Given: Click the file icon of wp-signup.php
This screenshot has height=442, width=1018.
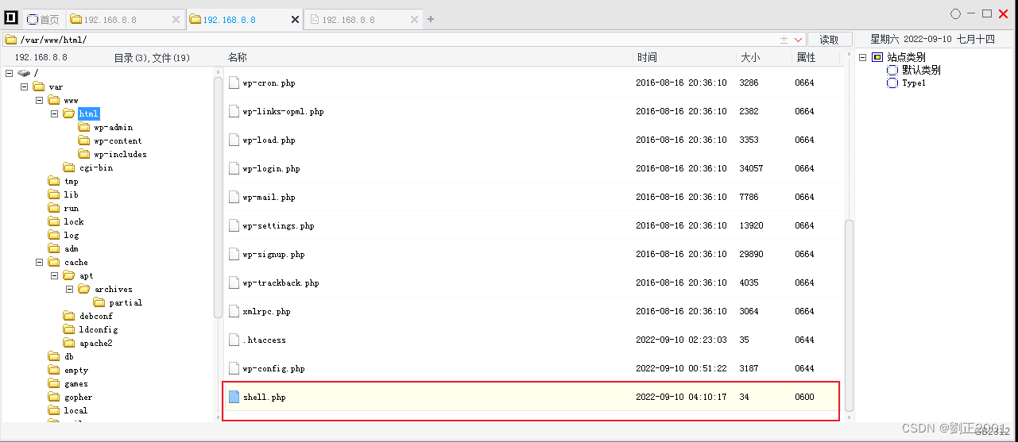Looking at the screenshot, I should coord(234,254).
